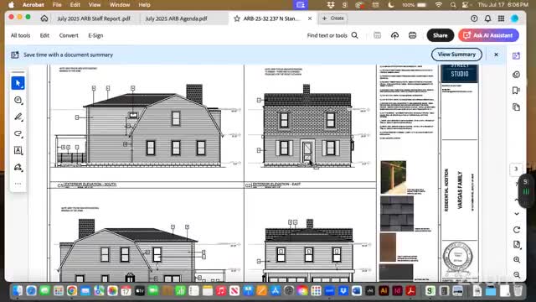
Task: Open the account profile avatar
Action: 514,18
